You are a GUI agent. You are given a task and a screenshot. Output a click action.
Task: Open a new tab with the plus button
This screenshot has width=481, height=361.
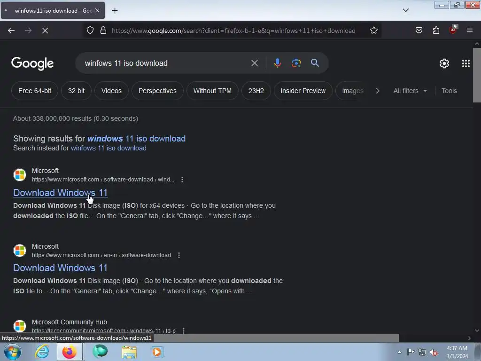(x=115, y=11)
